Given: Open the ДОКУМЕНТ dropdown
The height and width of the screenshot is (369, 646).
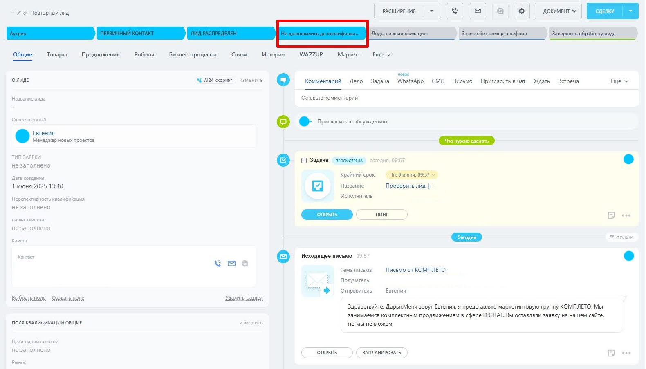Looking at the screenshot, I should click(x=559, y=11).
